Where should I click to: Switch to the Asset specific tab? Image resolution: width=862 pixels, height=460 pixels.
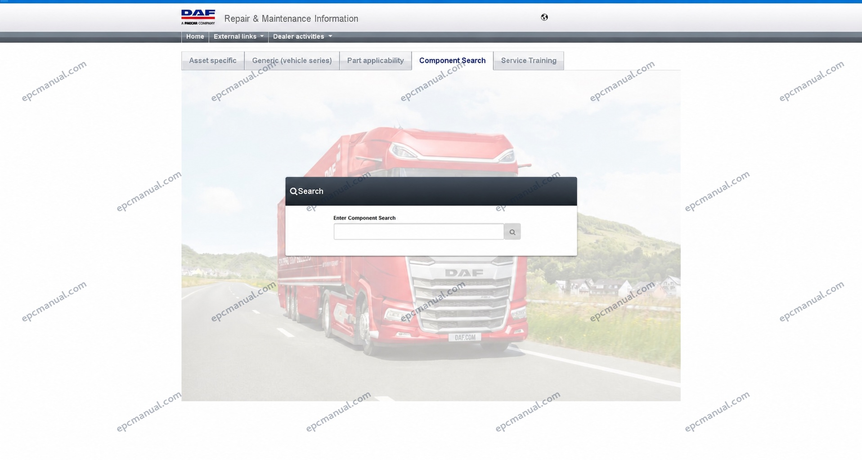pyautogui.click(x=213, y=61)
